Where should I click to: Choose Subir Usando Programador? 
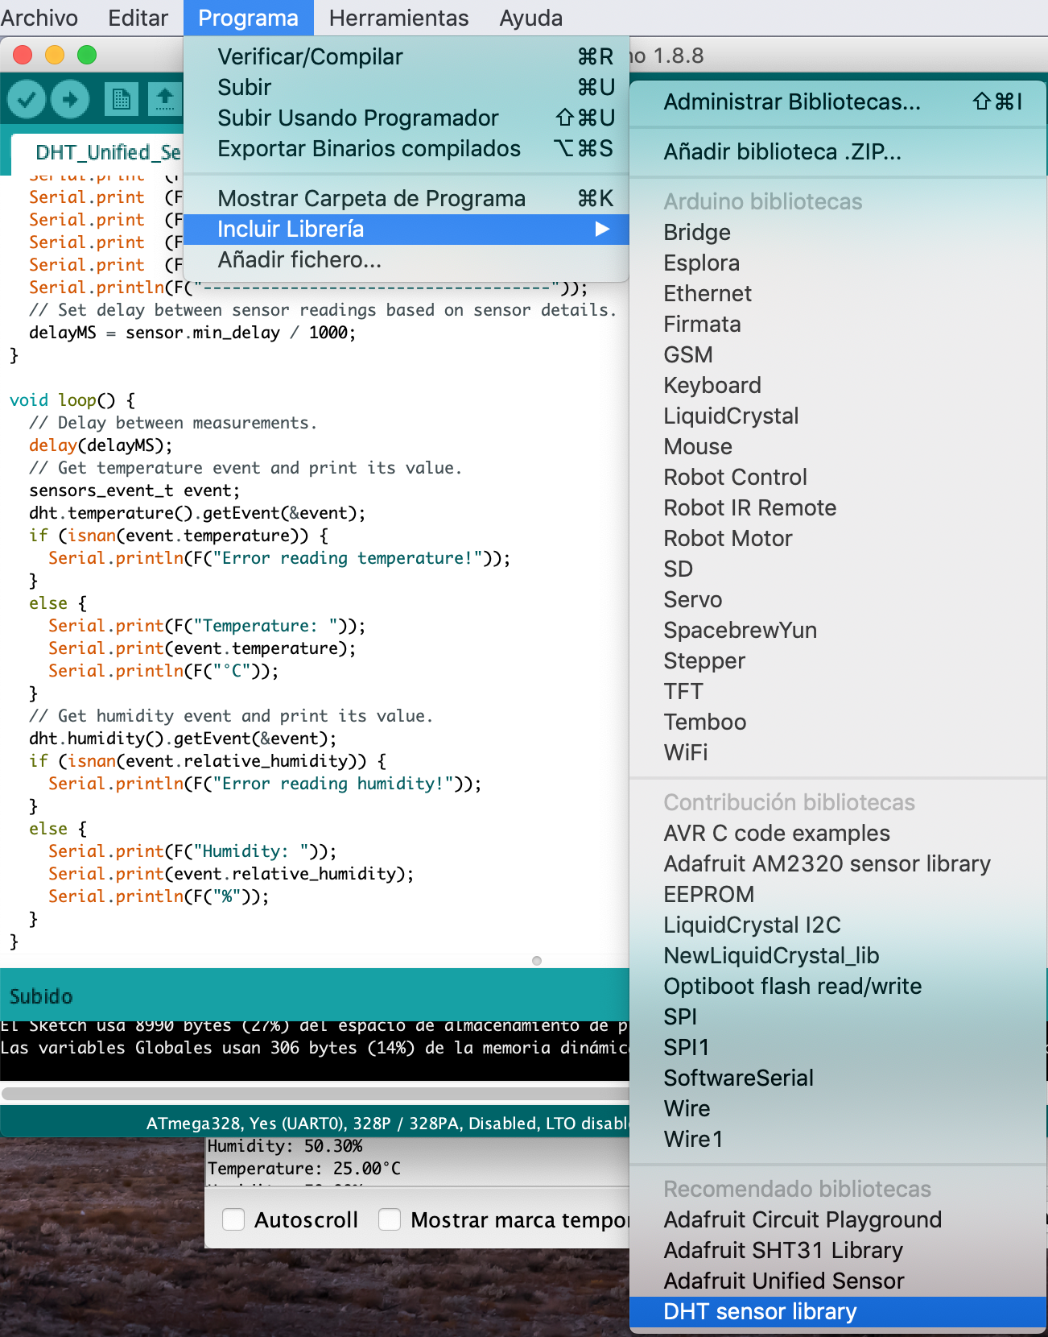pos(406,118)
